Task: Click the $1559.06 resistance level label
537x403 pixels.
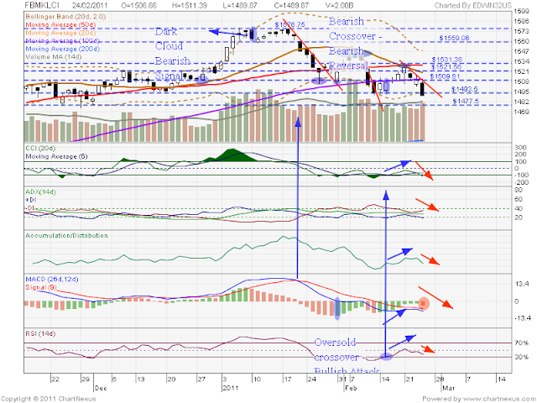Action: coord(454,38)
